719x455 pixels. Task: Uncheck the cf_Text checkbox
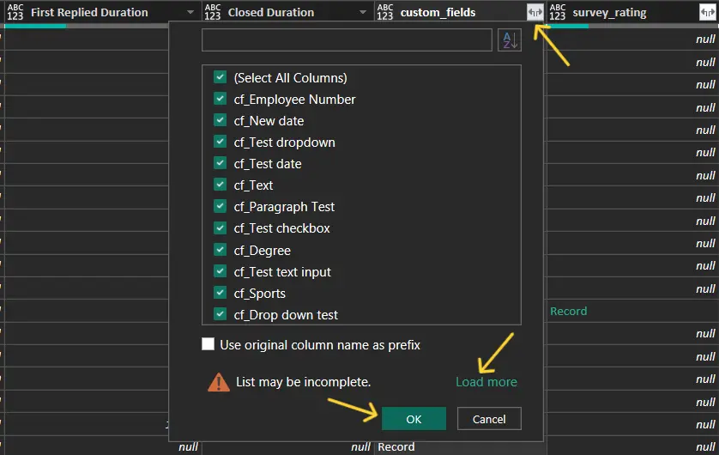(221, 185)
